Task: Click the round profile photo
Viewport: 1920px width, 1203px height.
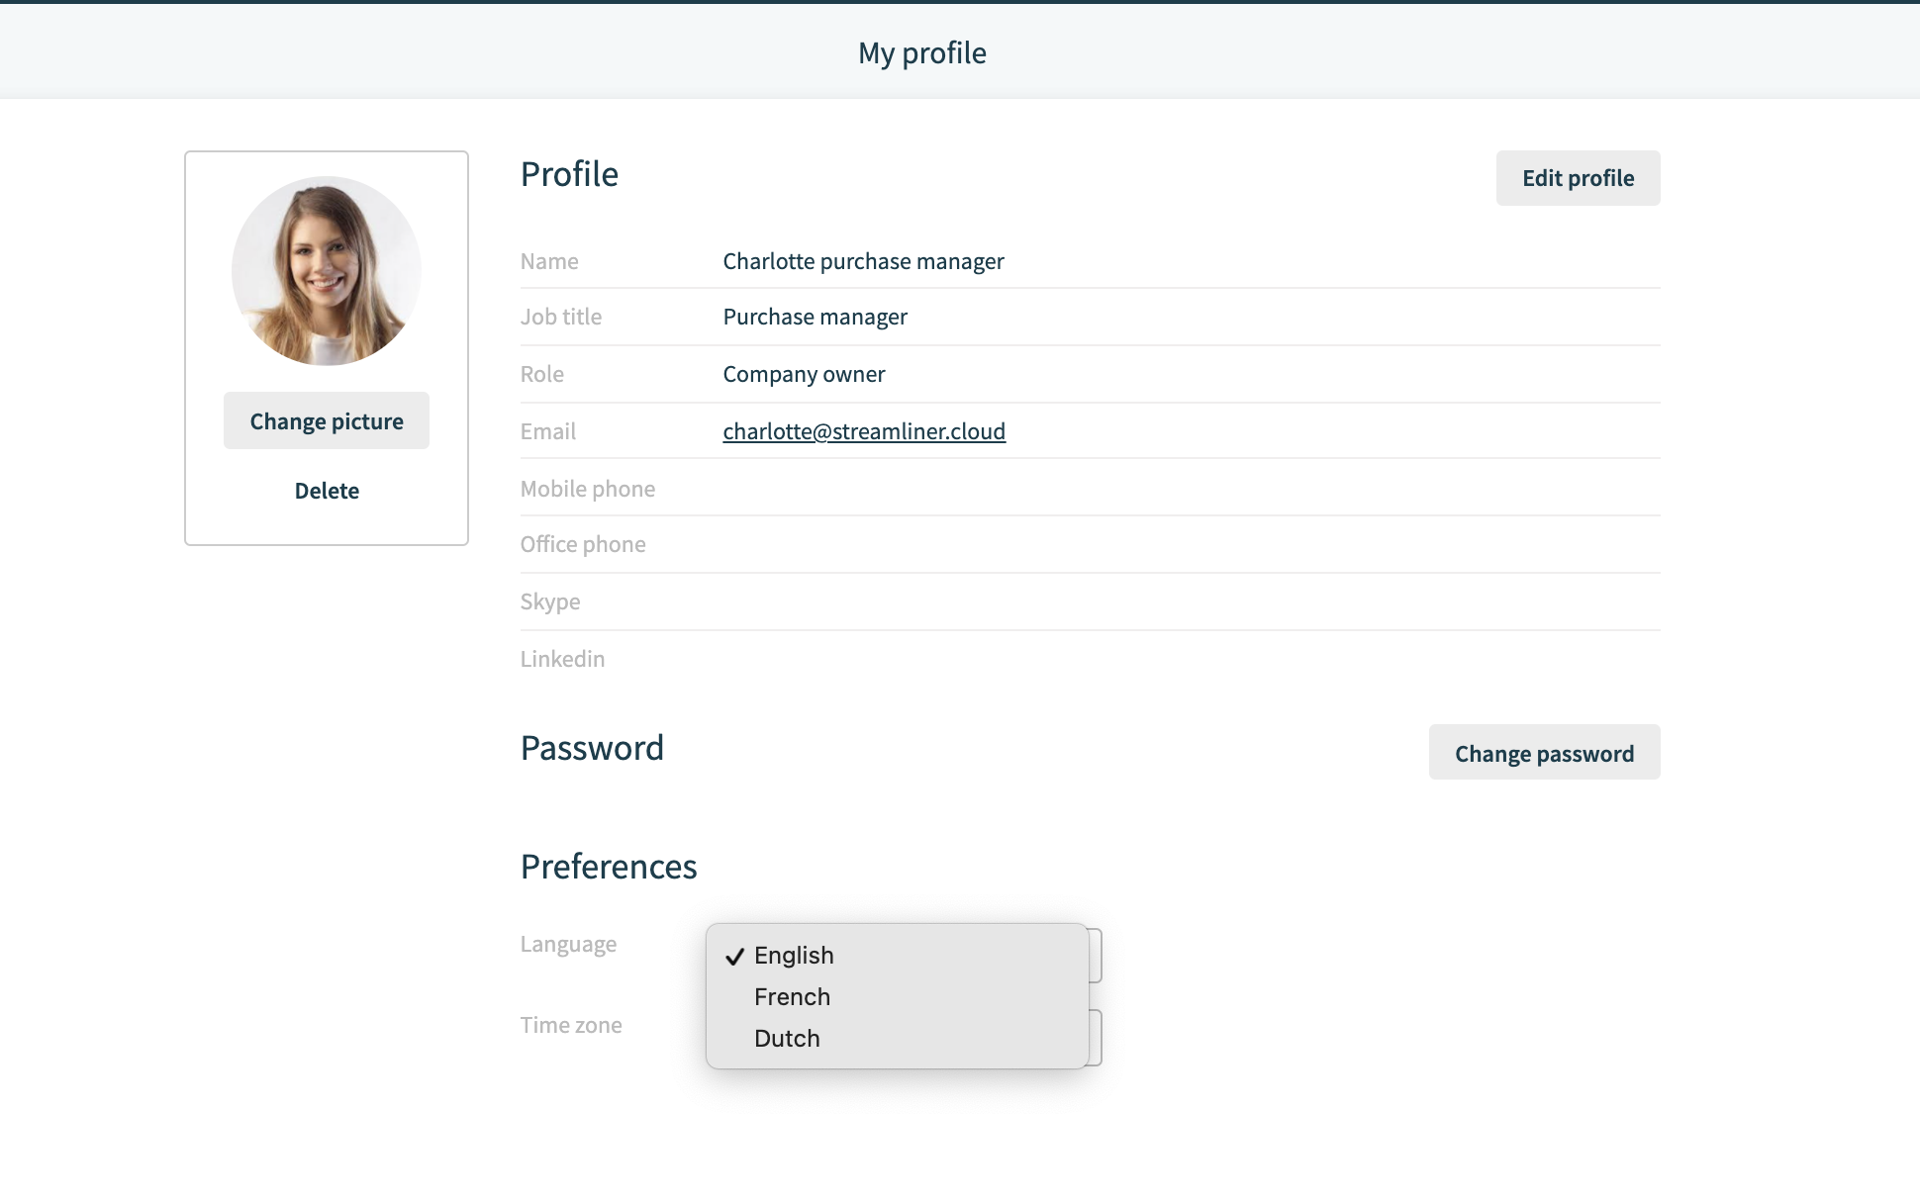Action: pos(327,271)
